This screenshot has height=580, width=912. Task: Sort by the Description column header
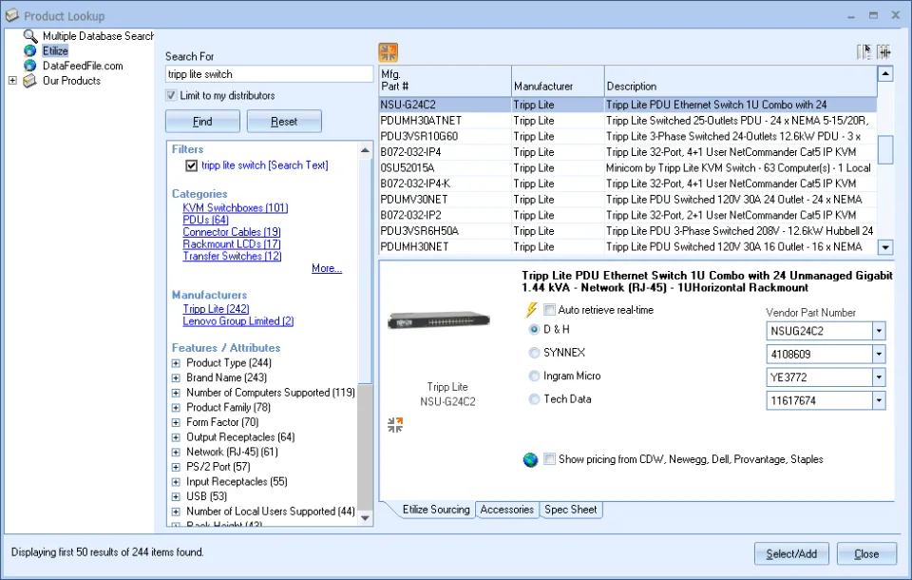(740, 81)
